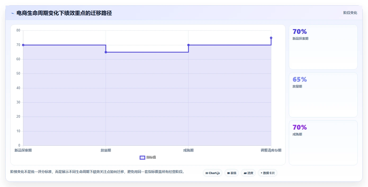Click the icon inside the 表格 tag
The width and height of the screenshot is (368, 187).
tap(228, 173)
